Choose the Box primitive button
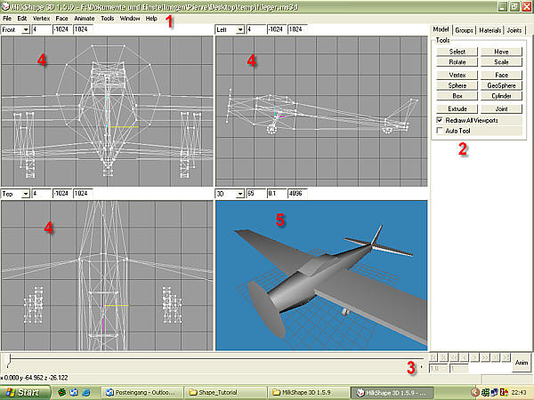The height and width of the screenshot is (400, 534). [x=457, y=96]
